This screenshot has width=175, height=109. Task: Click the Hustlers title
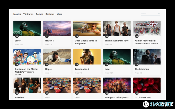coord(19,97)
